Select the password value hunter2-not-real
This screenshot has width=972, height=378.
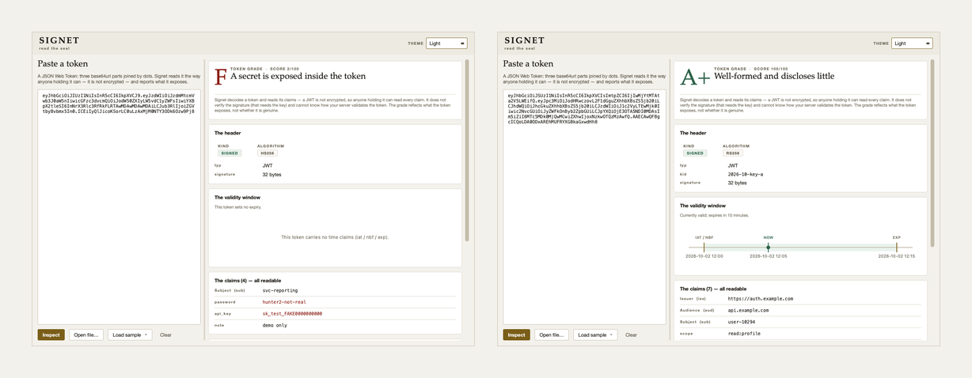click(284, 302)
